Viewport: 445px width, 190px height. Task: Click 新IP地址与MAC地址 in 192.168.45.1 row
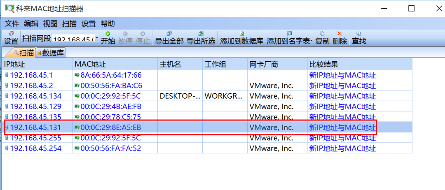pyautogui.click(x=342, y=75)
